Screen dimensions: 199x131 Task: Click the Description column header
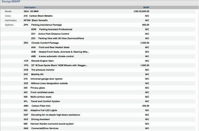pyautogui.click(x=30, y=7)
